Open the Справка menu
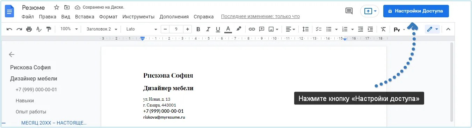 [x=204, y=17]
